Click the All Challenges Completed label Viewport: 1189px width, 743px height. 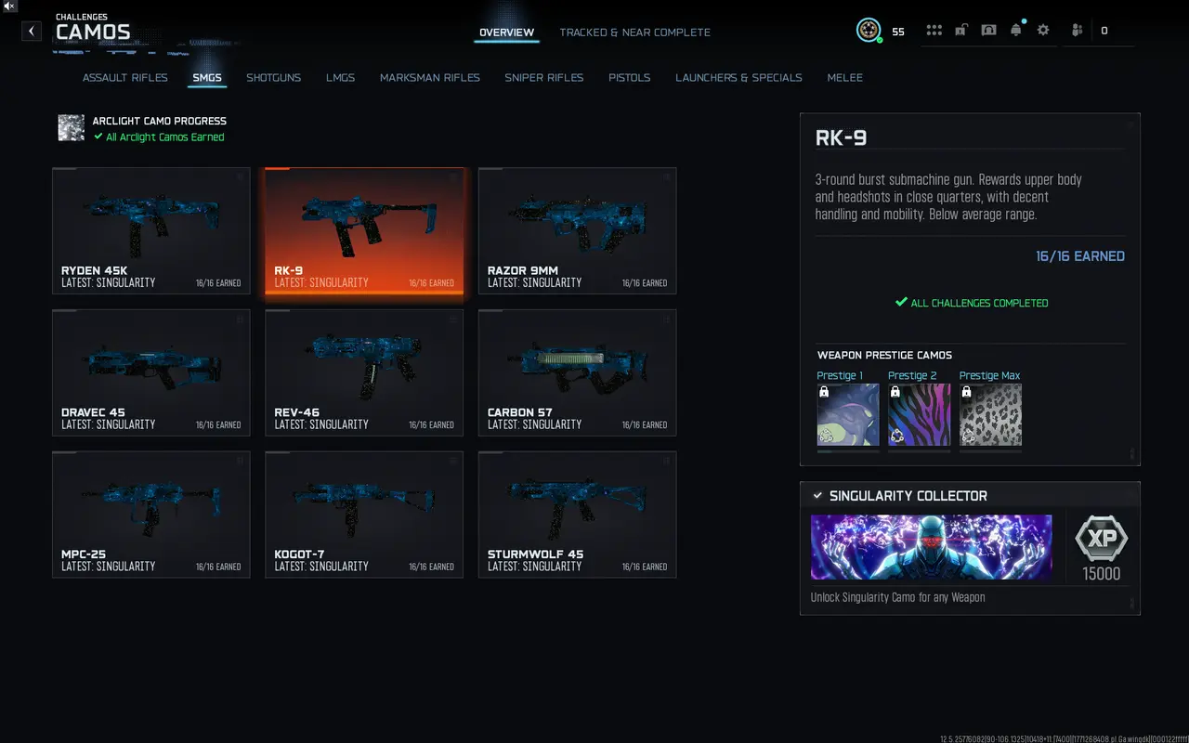979,303
